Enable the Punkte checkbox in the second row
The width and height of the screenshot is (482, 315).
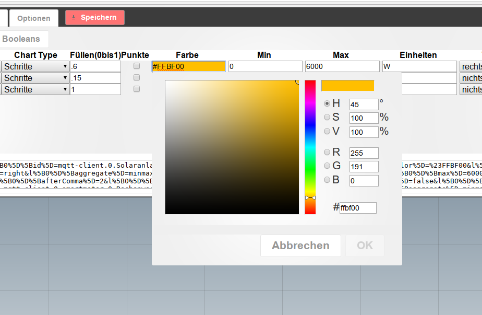click(136, 77)
